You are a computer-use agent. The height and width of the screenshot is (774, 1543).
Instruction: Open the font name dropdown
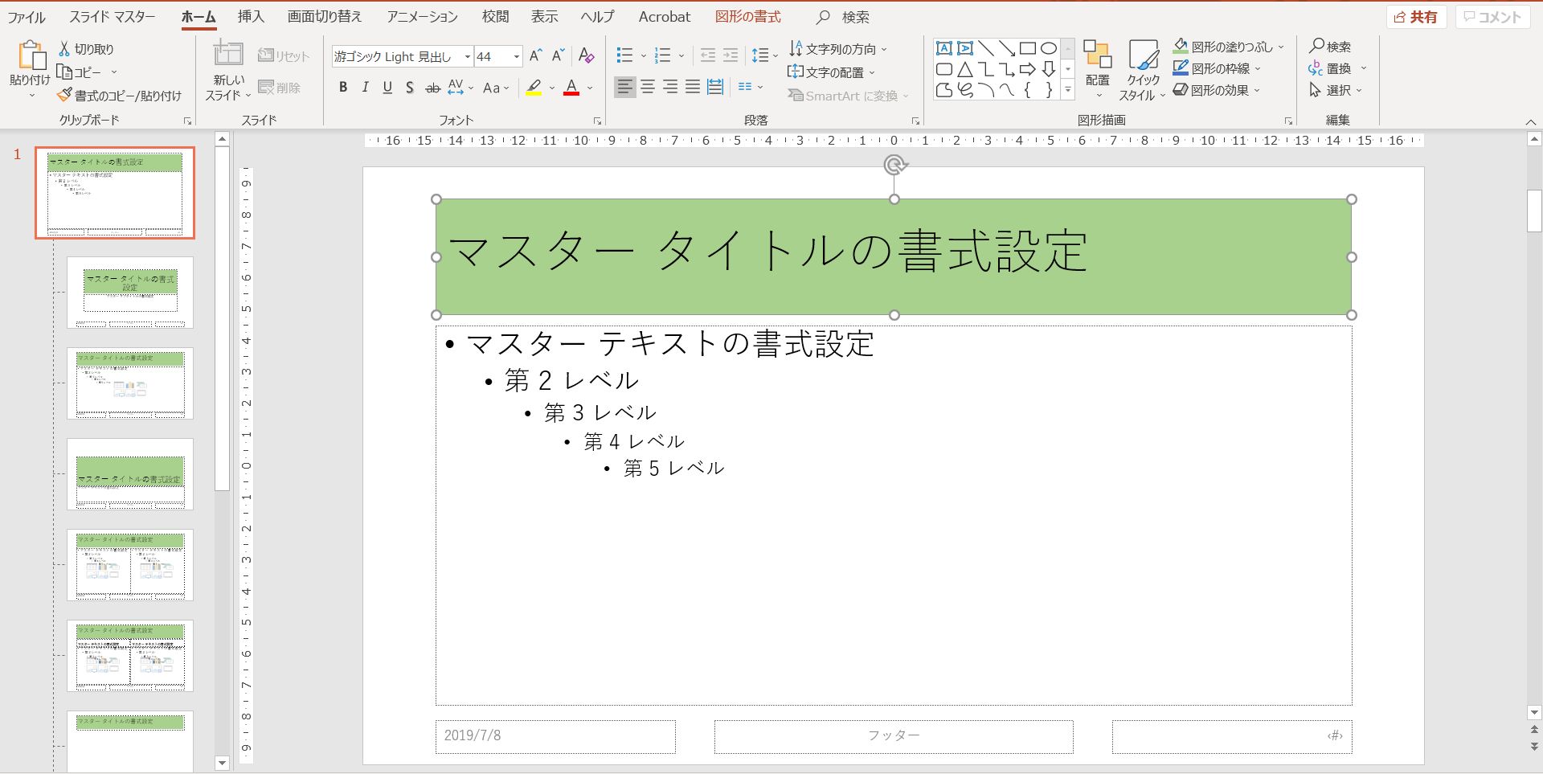[x=467, y=56]
